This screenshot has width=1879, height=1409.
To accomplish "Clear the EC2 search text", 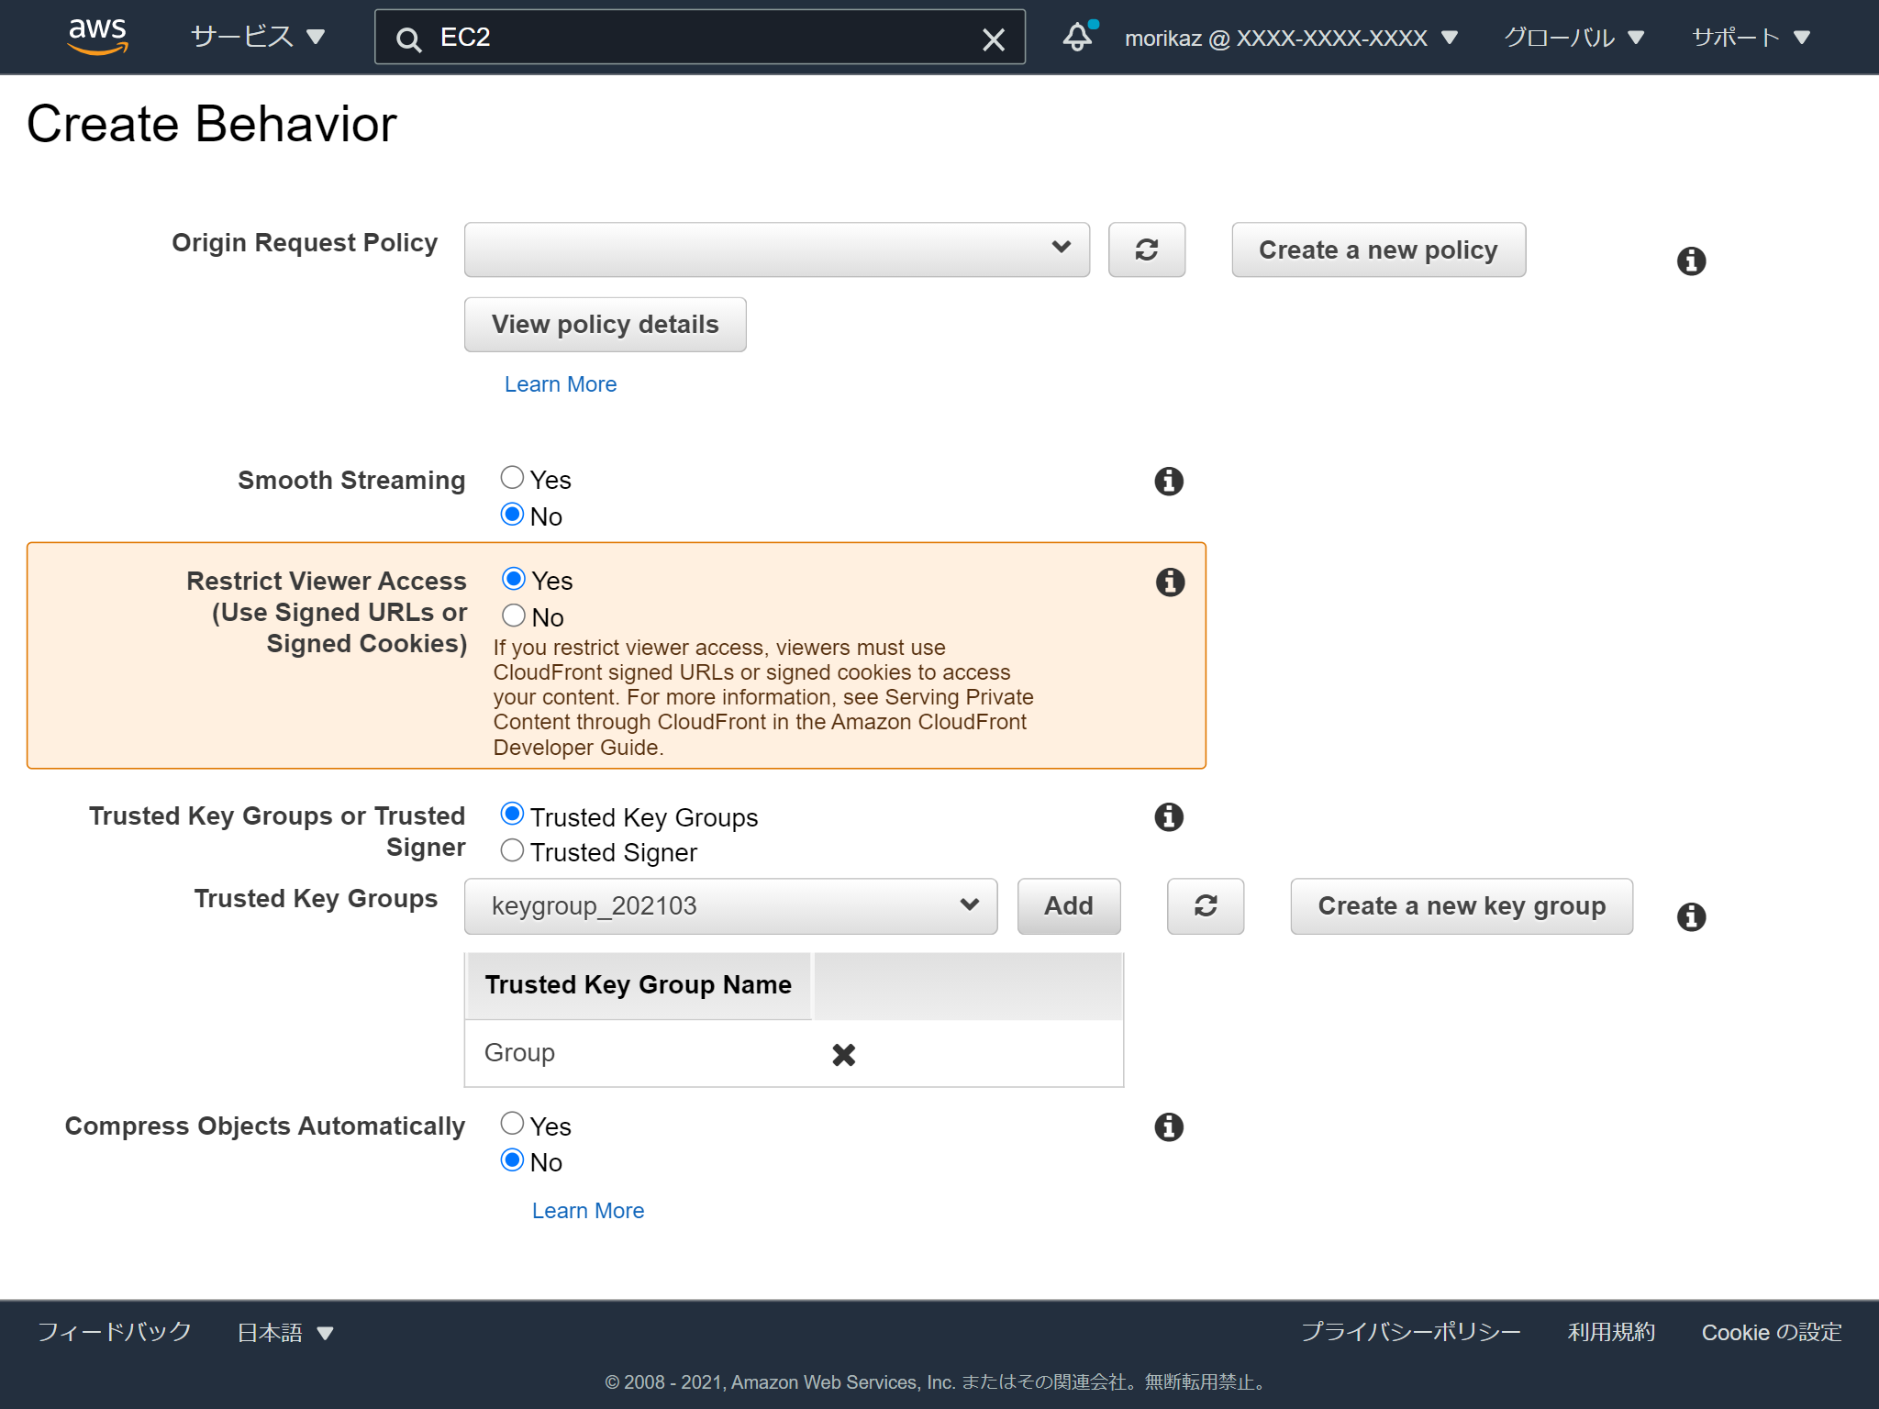I will [994, 39].
